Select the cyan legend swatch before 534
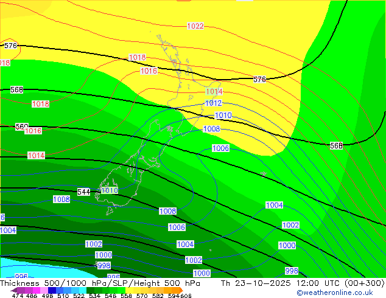This screenshot has height=298, width=386. pos(83,290)
